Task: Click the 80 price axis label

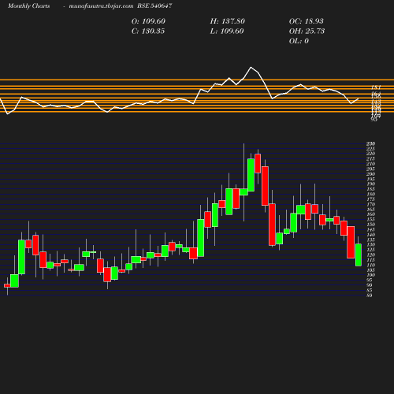Action: click(x=370, y=295)
